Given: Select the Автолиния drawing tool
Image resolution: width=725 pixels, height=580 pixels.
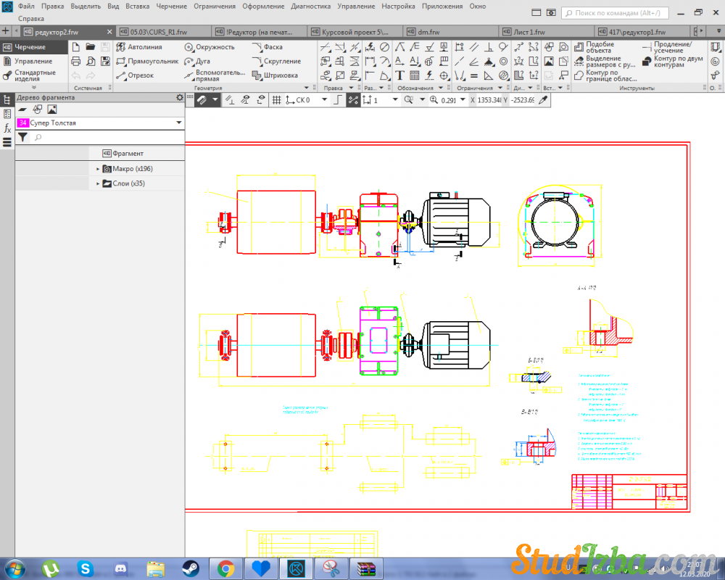Looking at the screenshot, I should pos(144,47).
